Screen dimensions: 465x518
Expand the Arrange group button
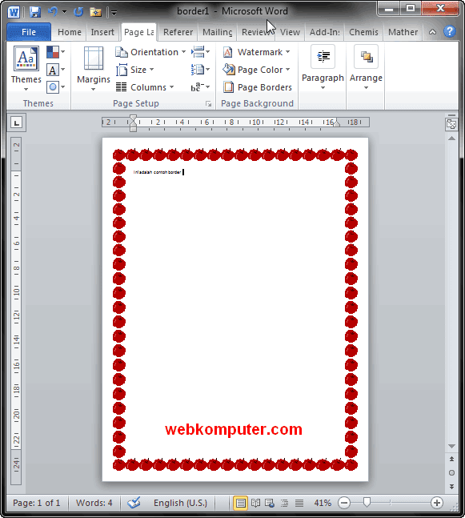(x=366, y=68)
